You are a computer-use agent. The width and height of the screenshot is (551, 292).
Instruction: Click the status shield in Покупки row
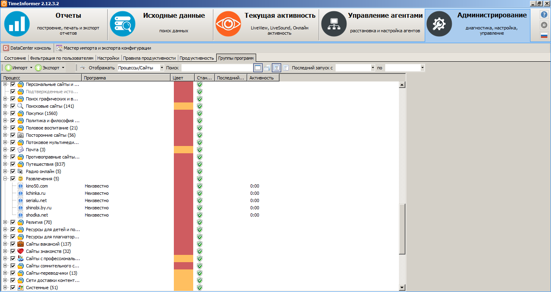199,113
